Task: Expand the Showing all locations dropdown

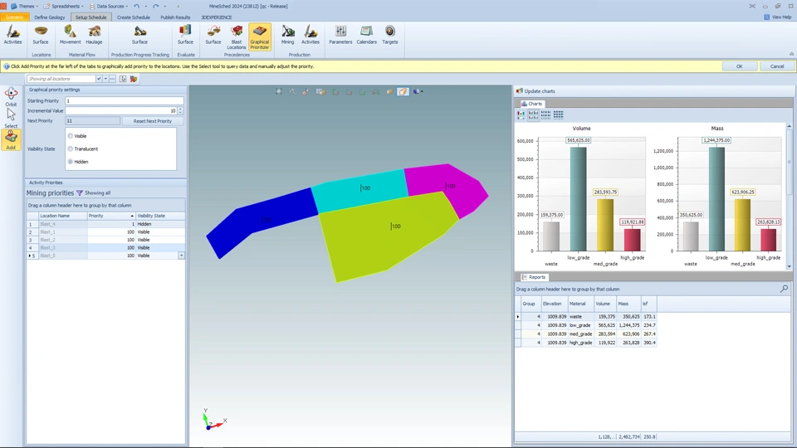Action: click(99, 79)
